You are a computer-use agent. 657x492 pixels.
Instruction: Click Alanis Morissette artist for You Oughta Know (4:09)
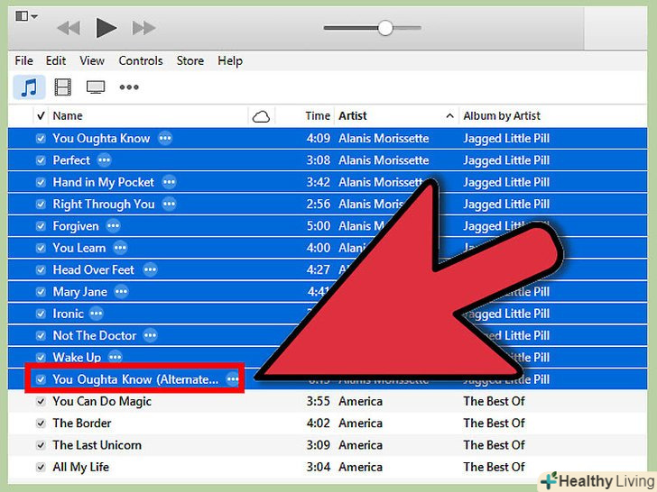point(384,139)
